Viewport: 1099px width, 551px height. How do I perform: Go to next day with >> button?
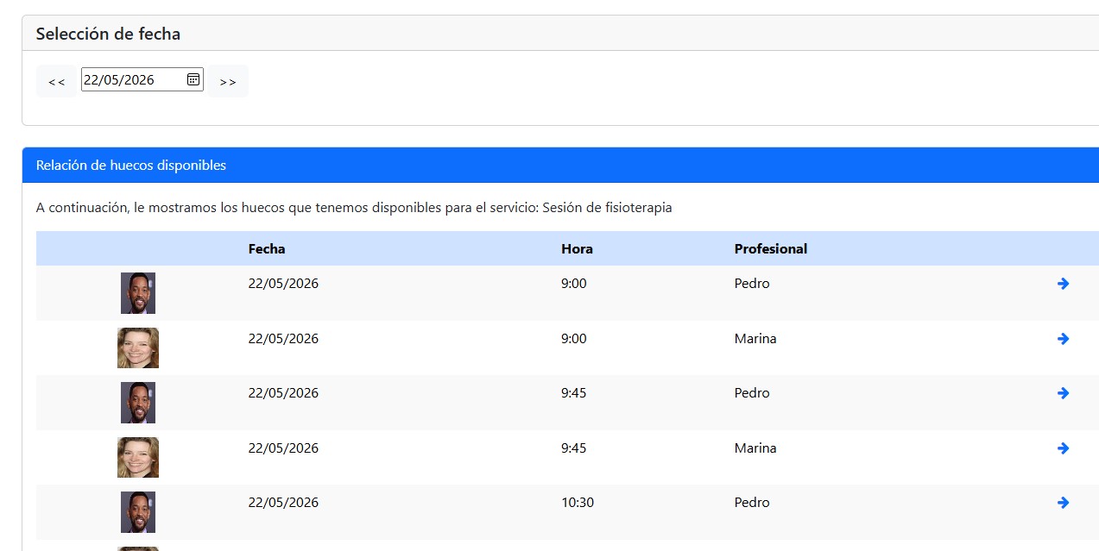228,81
